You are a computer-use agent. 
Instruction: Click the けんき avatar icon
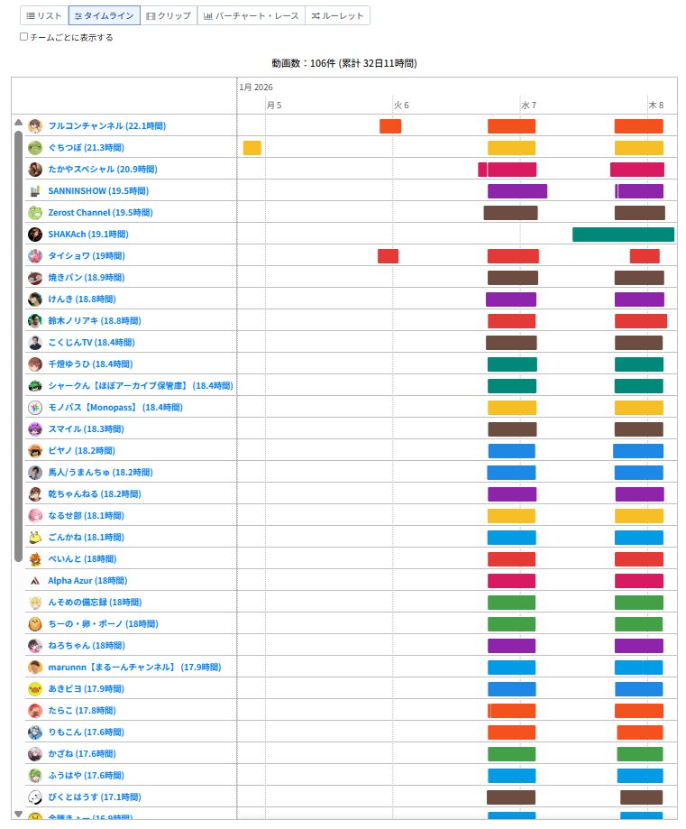pyautogui.click(x=35, y=299)
